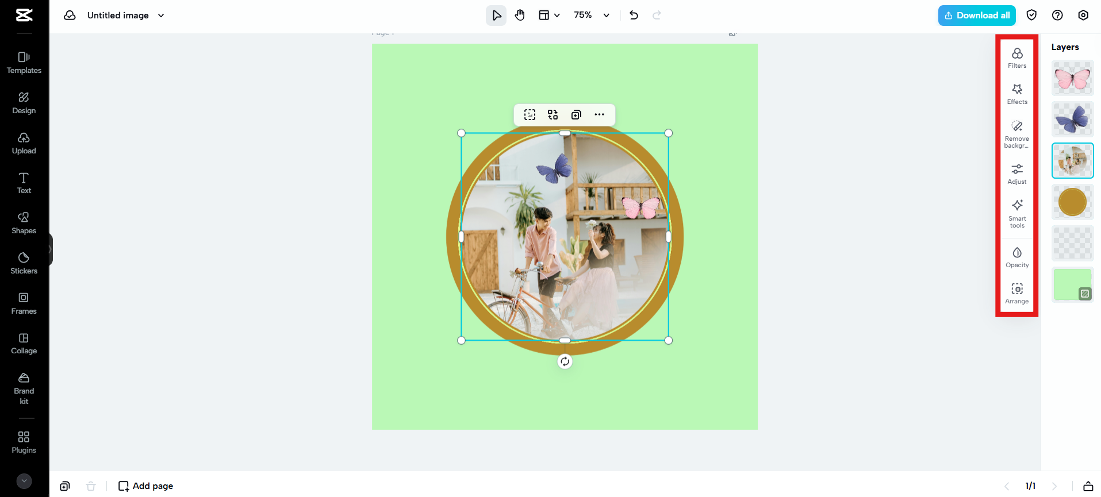Click the replace icon in floating toolbar
The width and height of the screenshot is (1101, 497).
pyautogui.click(x=553, y=115)
